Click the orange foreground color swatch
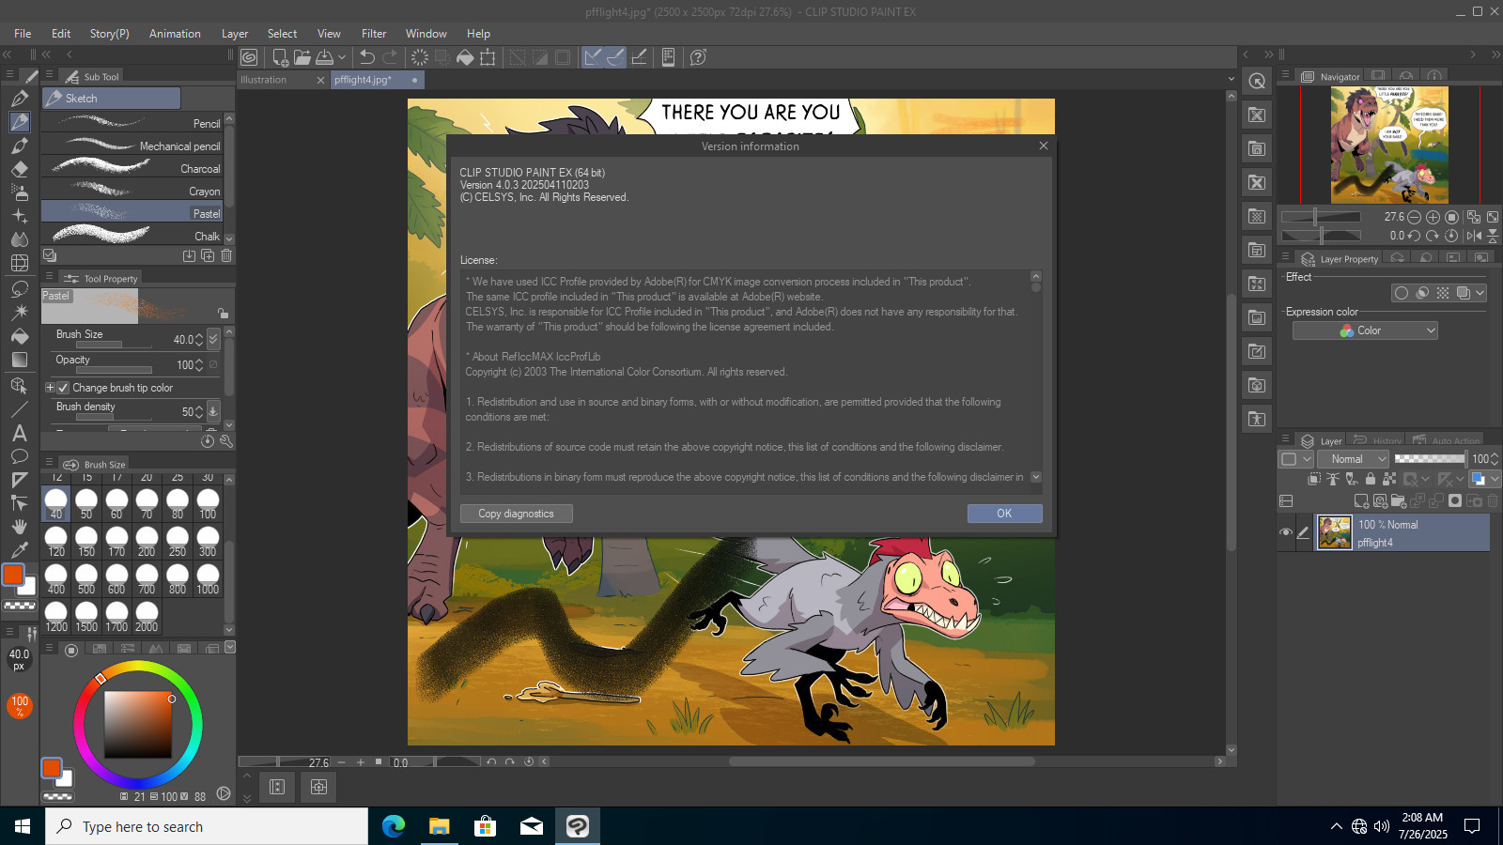The image size is (1503, 845). click(x=13, y=576)
